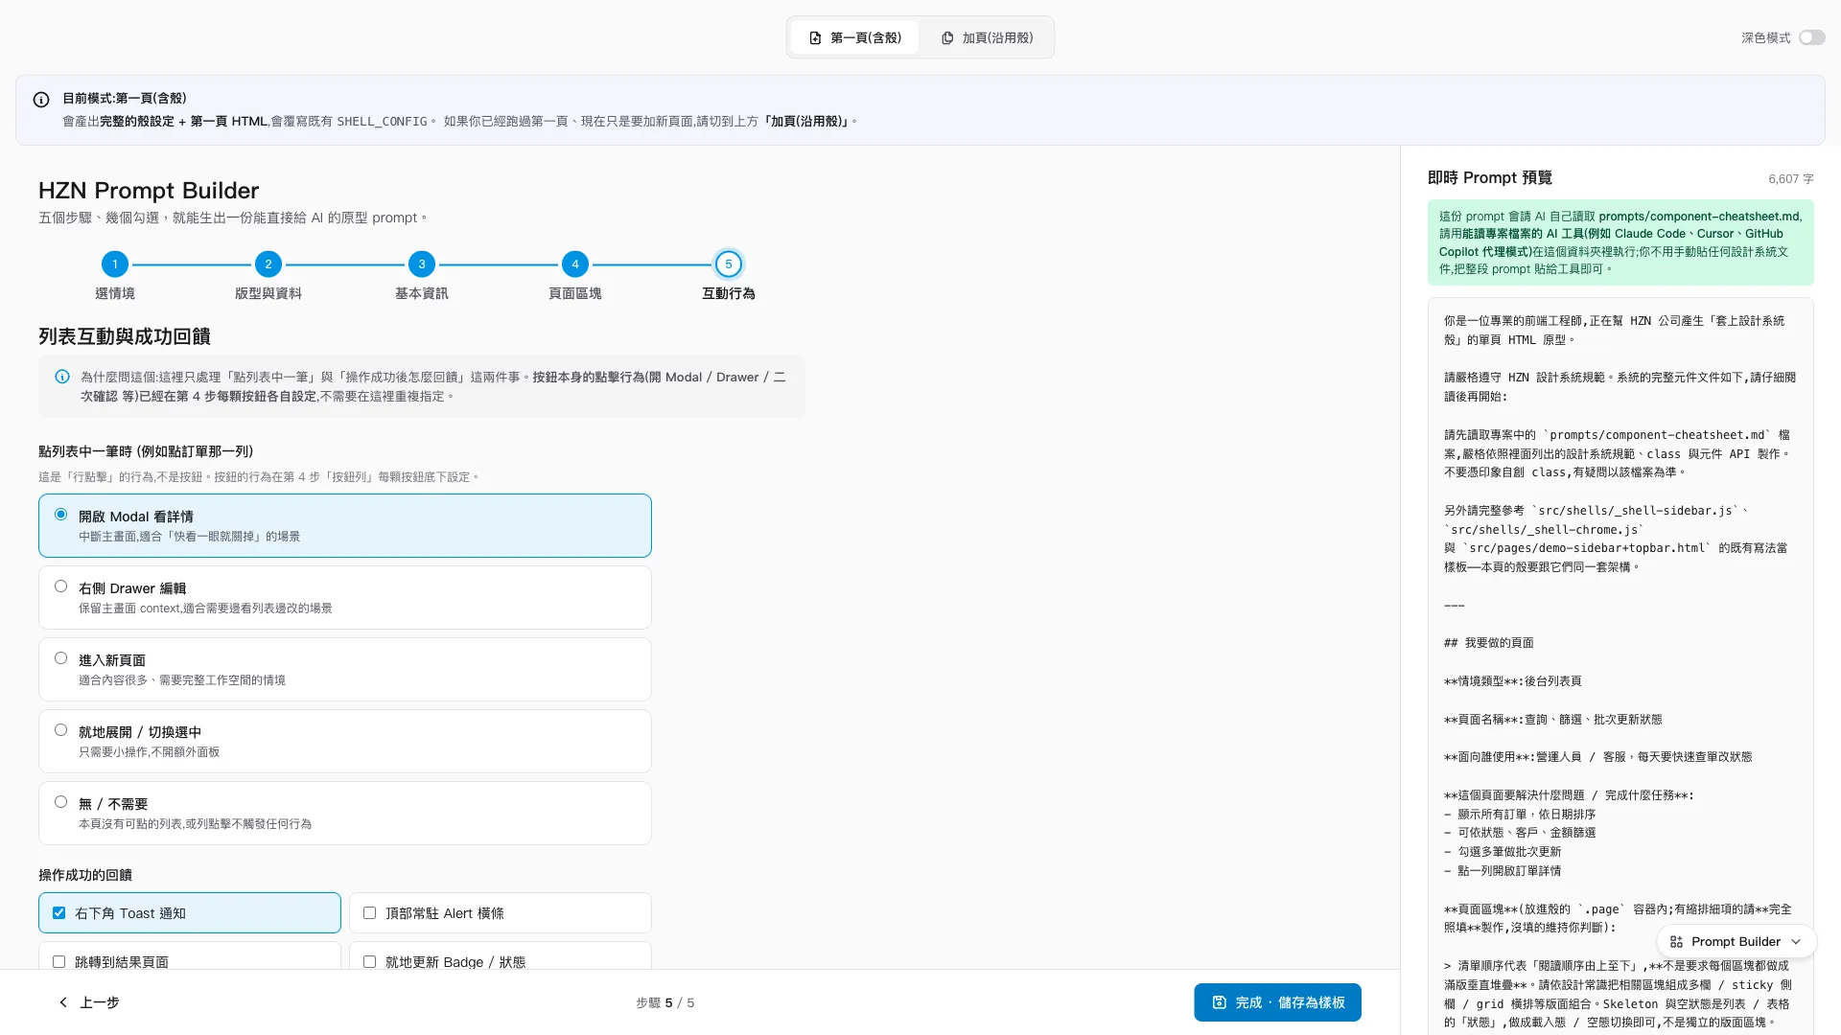Click 完成 · 儲存為樣板 button
1841x1035 pixels.
tap(1277, 1002)
